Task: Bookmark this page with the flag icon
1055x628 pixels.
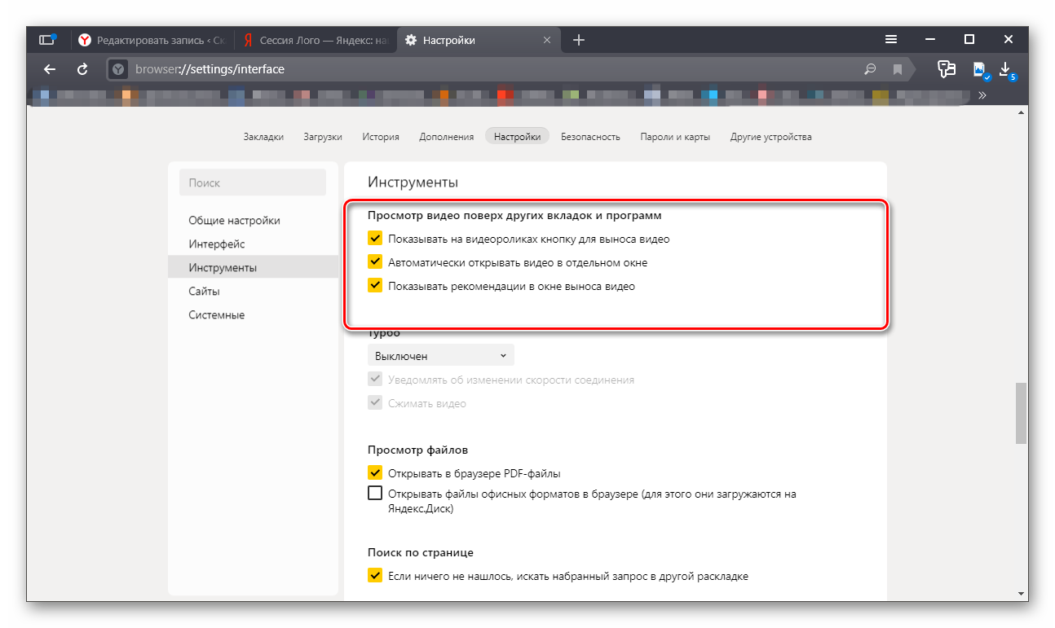Action: 897,69
